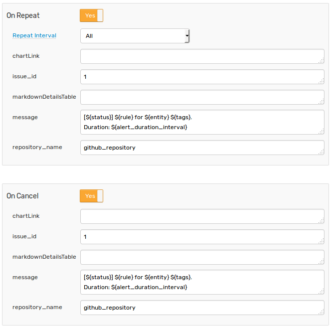
Task: Click the On Cancel markdownDetailsTable field
Action: click(x=202, y=257)
